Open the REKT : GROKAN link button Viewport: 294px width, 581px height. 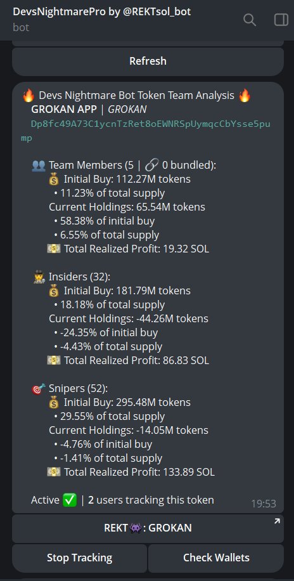click(x=148, y=528)
